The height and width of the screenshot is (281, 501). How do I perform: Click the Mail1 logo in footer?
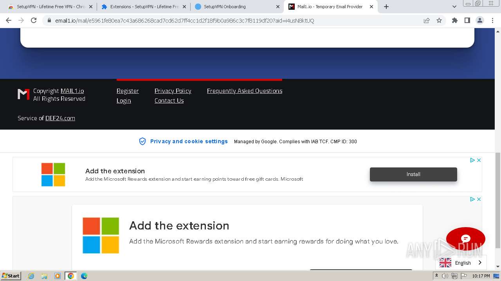tap(23, 94)
